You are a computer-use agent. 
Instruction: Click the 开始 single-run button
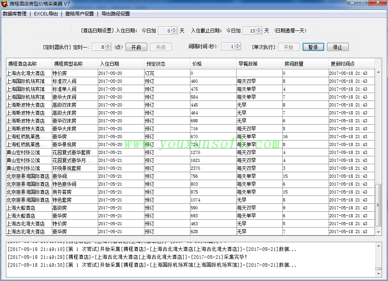(289, 47)
